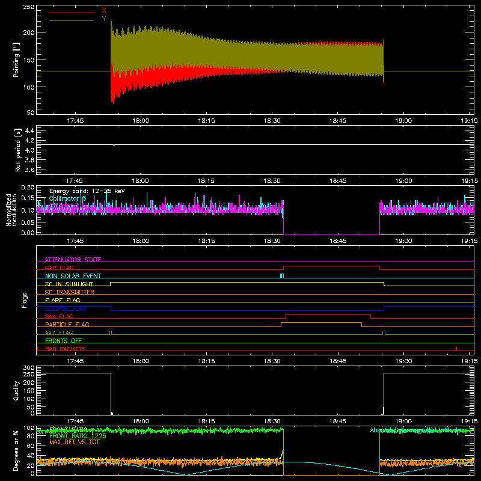The height and width of the screenshot is (481, 481).
Task: Click 18:45 under the Flags plot
Action: [338, 361]
